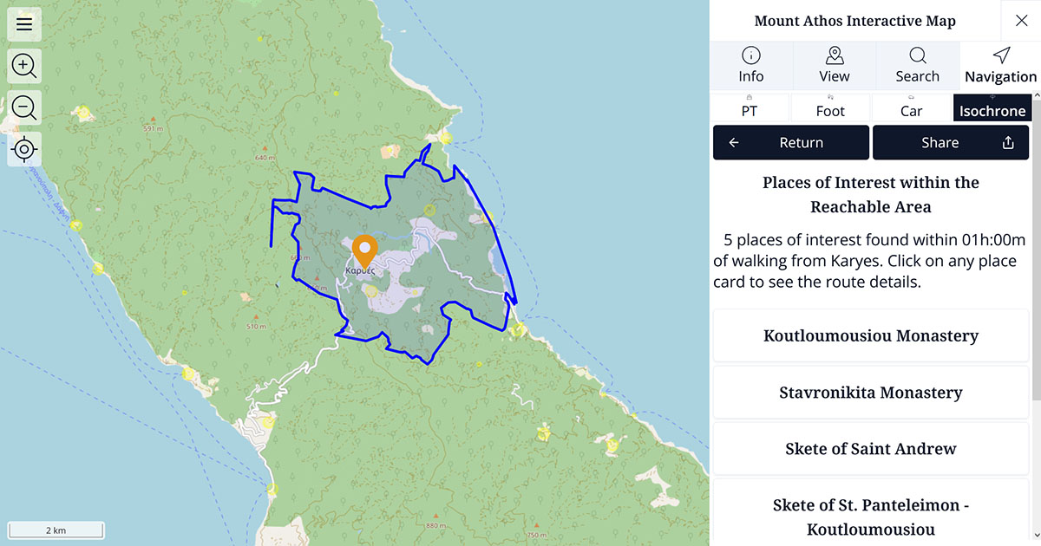Zoom out on the map
The width and height of the screenshot is (1041, 546).
tap(24, 107)
